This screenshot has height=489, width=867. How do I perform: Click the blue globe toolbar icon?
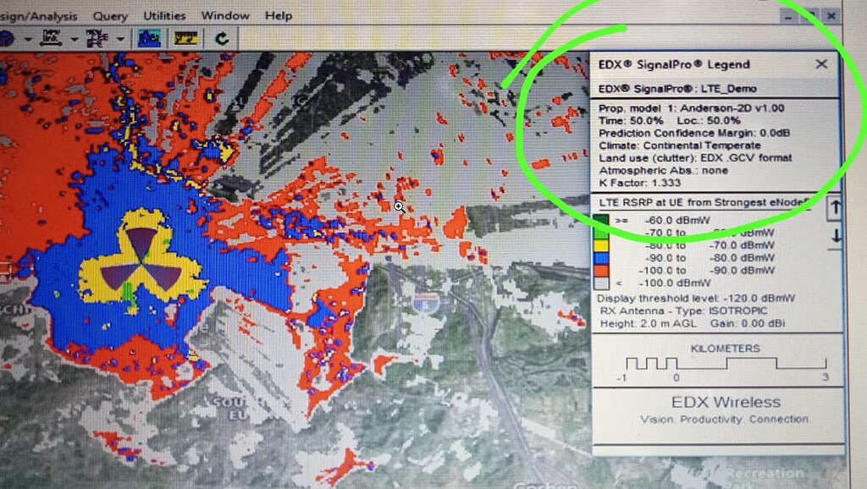(x=7, y=38)
